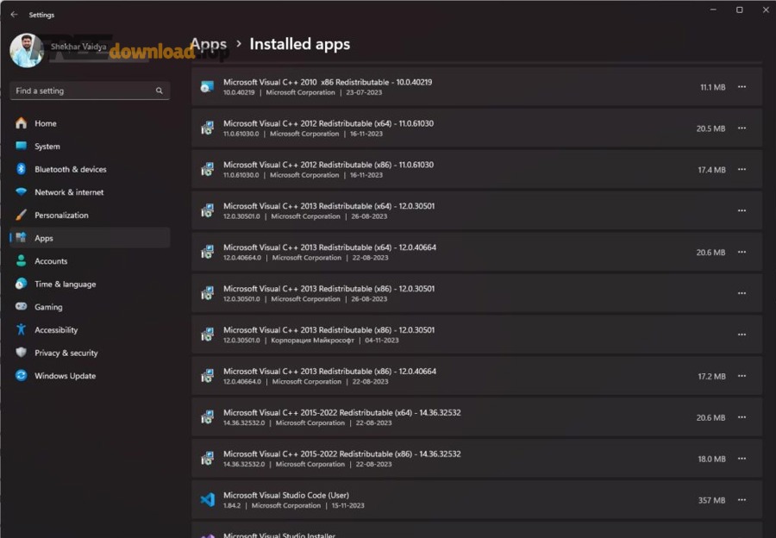The width and height of the screenshot is (776, 538).
Task: Click the System monitor icon
Action: coord(21,146)
